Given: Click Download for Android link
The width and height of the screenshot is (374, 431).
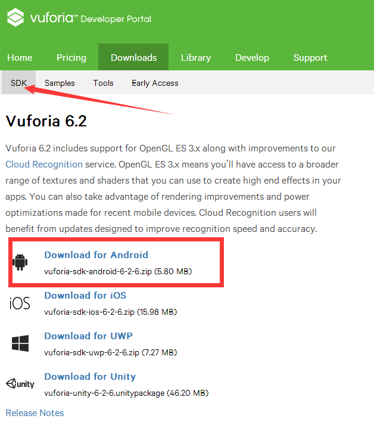Looking at the screenshot, I should tap(96, 255).
